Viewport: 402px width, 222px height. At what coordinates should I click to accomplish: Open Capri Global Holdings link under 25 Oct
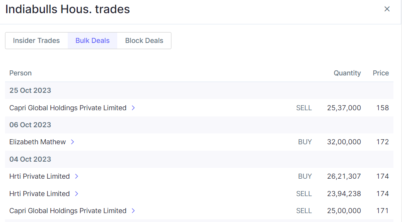pos(68,108)
